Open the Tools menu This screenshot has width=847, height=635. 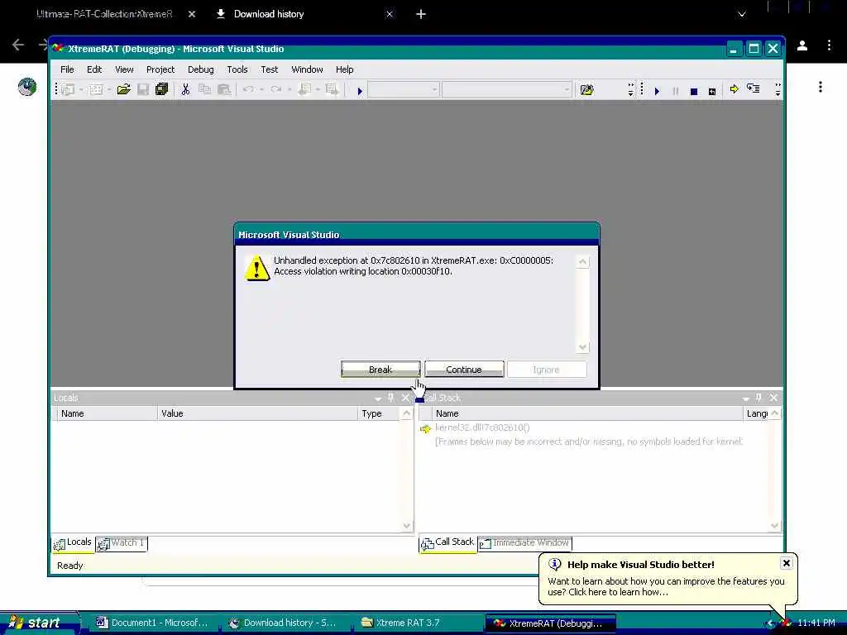237,69
